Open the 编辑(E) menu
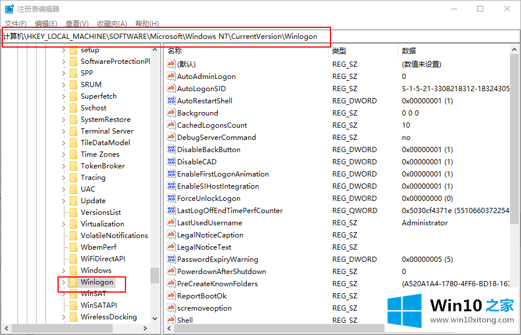521x335 pixels. click(46, 24)
